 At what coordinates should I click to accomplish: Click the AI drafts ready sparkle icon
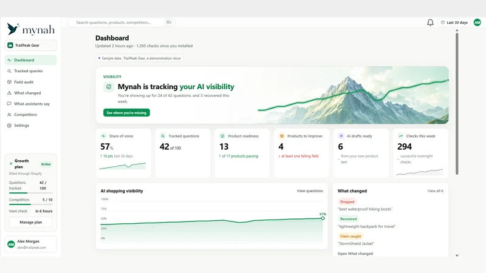pos(341,136)
